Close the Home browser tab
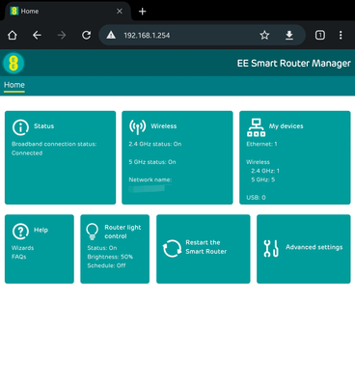The image size is (355, 386). point(120,12)
